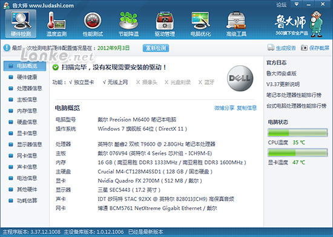Open 笔记本处理器性能排行榜 link
This screenshot has height=237, width=333.
(294, 95)
